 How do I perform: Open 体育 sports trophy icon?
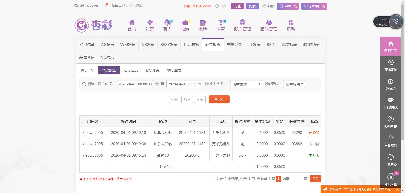coord(221,22)
